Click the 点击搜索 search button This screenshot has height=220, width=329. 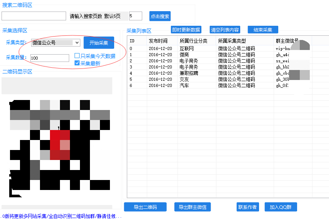[x=160, y=16]
